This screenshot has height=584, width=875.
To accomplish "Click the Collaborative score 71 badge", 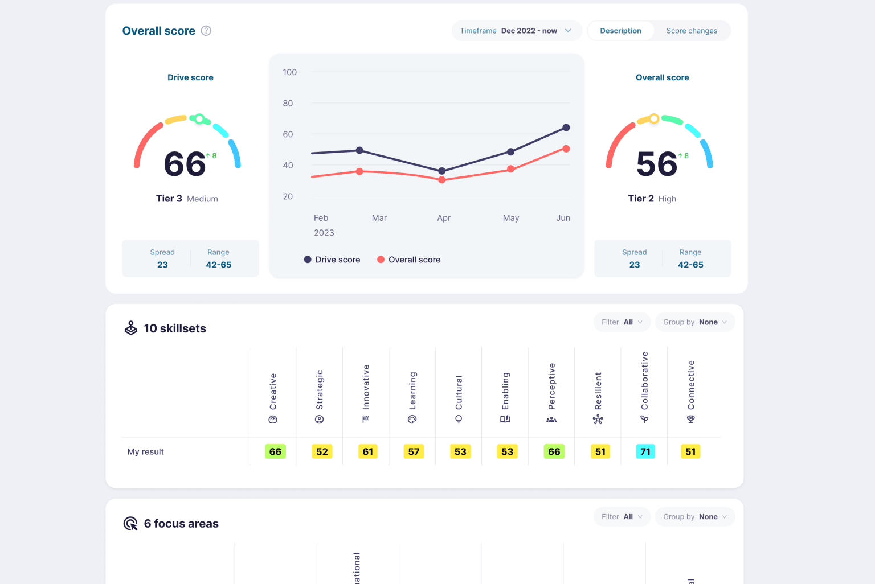I will [645, 451].
